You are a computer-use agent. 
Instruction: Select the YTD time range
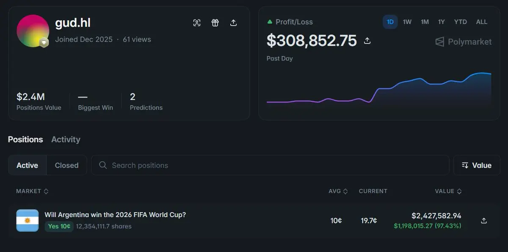[x=460, y=22]
